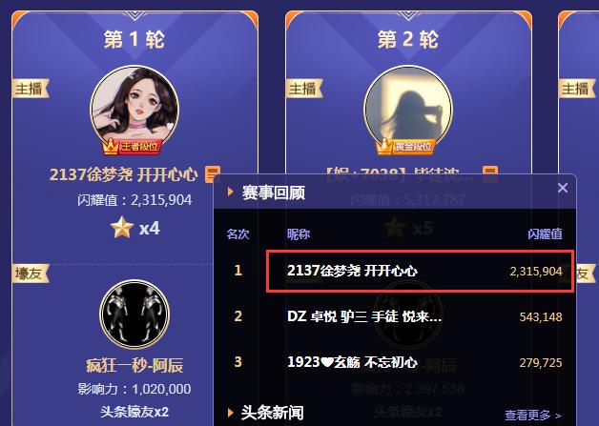Select rank 2 row DZ 卓悦 驴三

coord(395,316)
